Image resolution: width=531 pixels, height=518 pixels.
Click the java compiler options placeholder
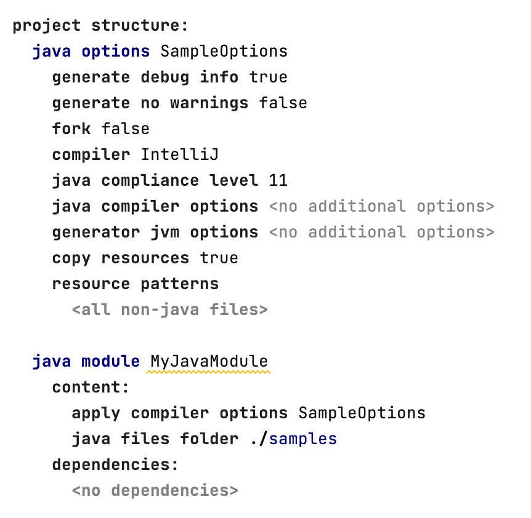point(381,206)
